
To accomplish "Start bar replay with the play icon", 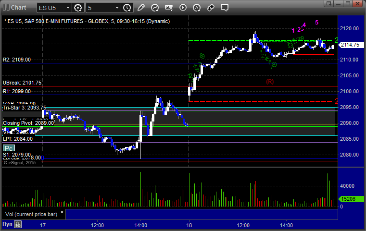I will [x=183, y=8].
